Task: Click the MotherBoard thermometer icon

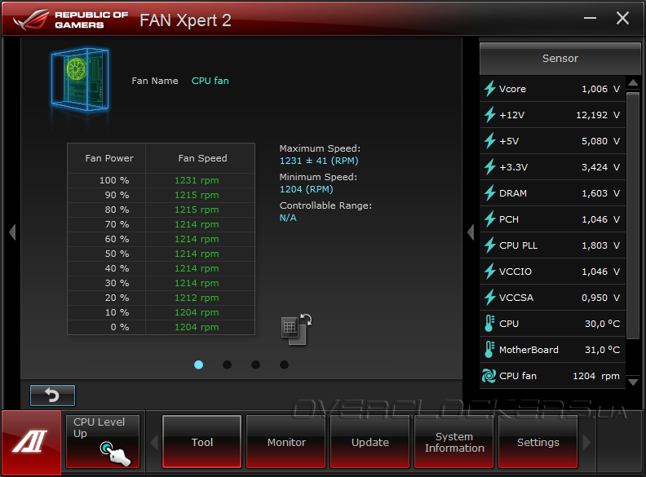Action: tap(489, 349)
